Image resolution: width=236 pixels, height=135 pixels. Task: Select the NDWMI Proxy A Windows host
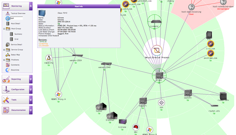click(58, 95)
